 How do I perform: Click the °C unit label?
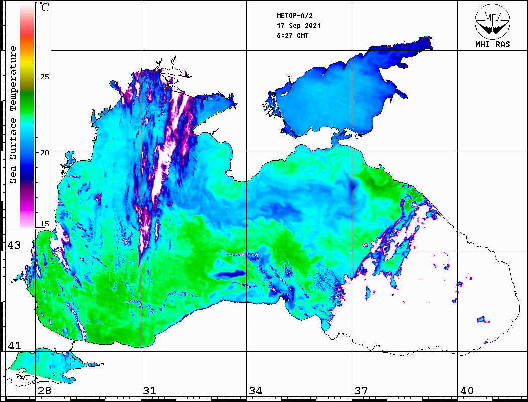44,7
